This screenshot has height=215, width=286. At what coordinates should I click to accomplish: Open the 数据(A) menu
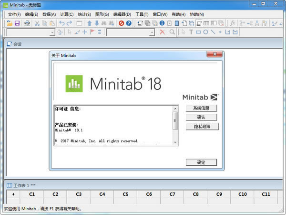[49, 14]
